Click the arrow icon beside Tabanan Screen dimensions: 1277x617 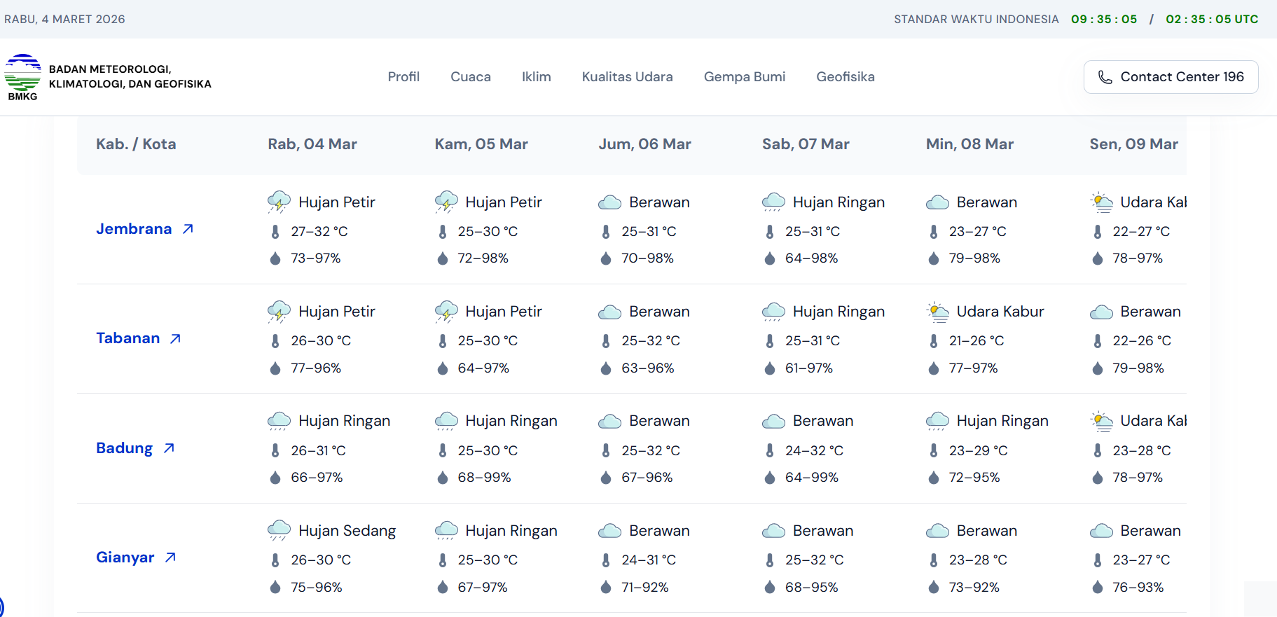pos(175,339)
